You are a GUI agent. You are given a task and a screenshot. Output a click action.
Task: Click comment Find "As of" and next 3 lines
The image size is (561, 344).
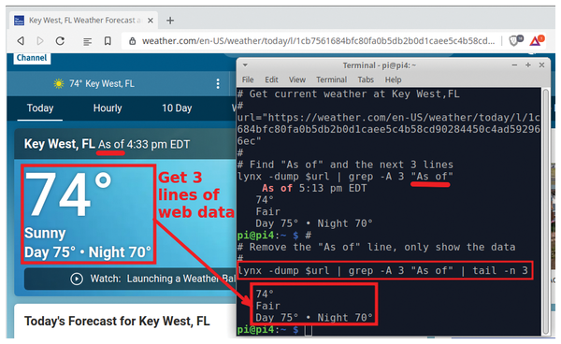point(345,165)
